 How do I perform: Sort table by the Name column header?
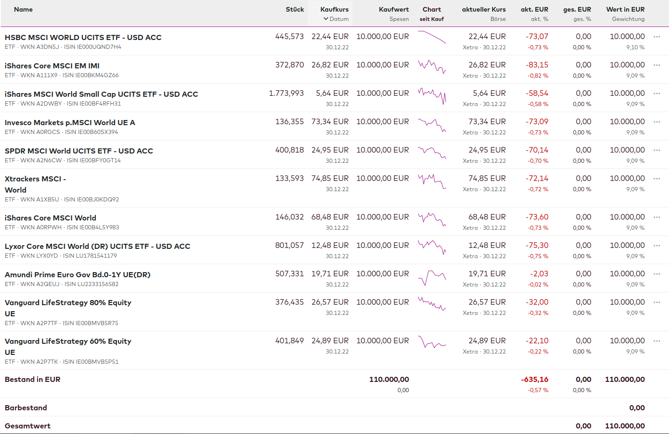point(23,9)
